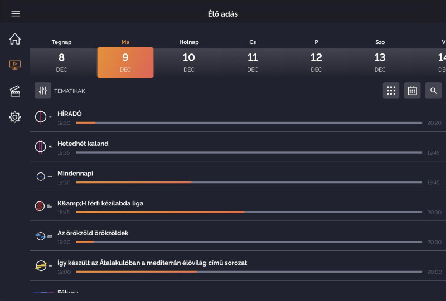Open the hamburger menu
The height and width of the screenshot is (301, 446).
[16, 14]
